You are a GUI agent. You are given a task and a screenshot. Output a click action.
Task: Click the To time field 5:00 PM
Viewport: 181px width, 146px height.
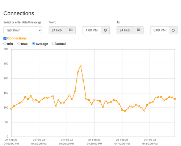(x=160, y=30)
